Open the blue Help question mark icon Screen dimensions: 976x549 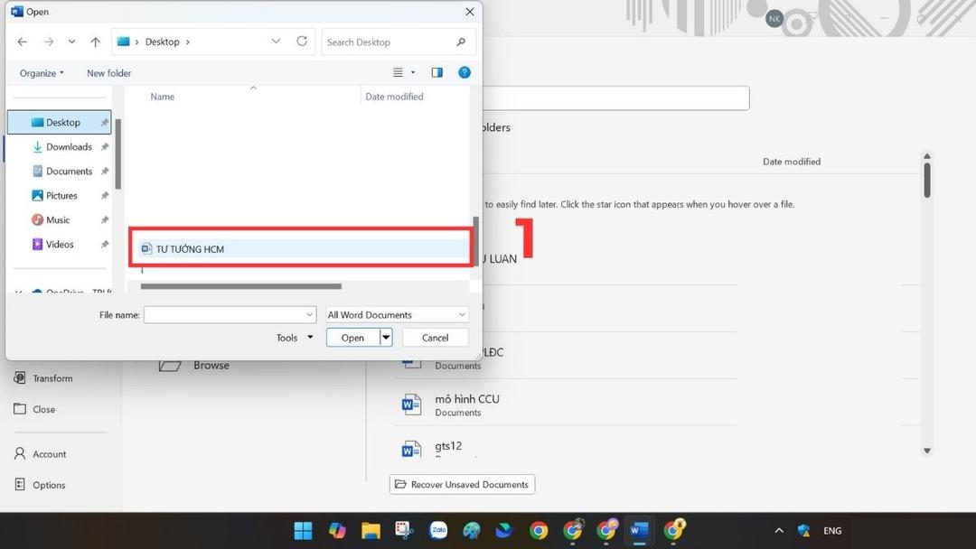click(x=464, y=72)
